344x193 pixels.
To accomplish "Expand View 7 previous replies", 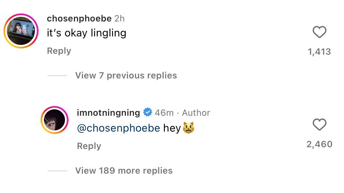I will [x=126, y=75].
